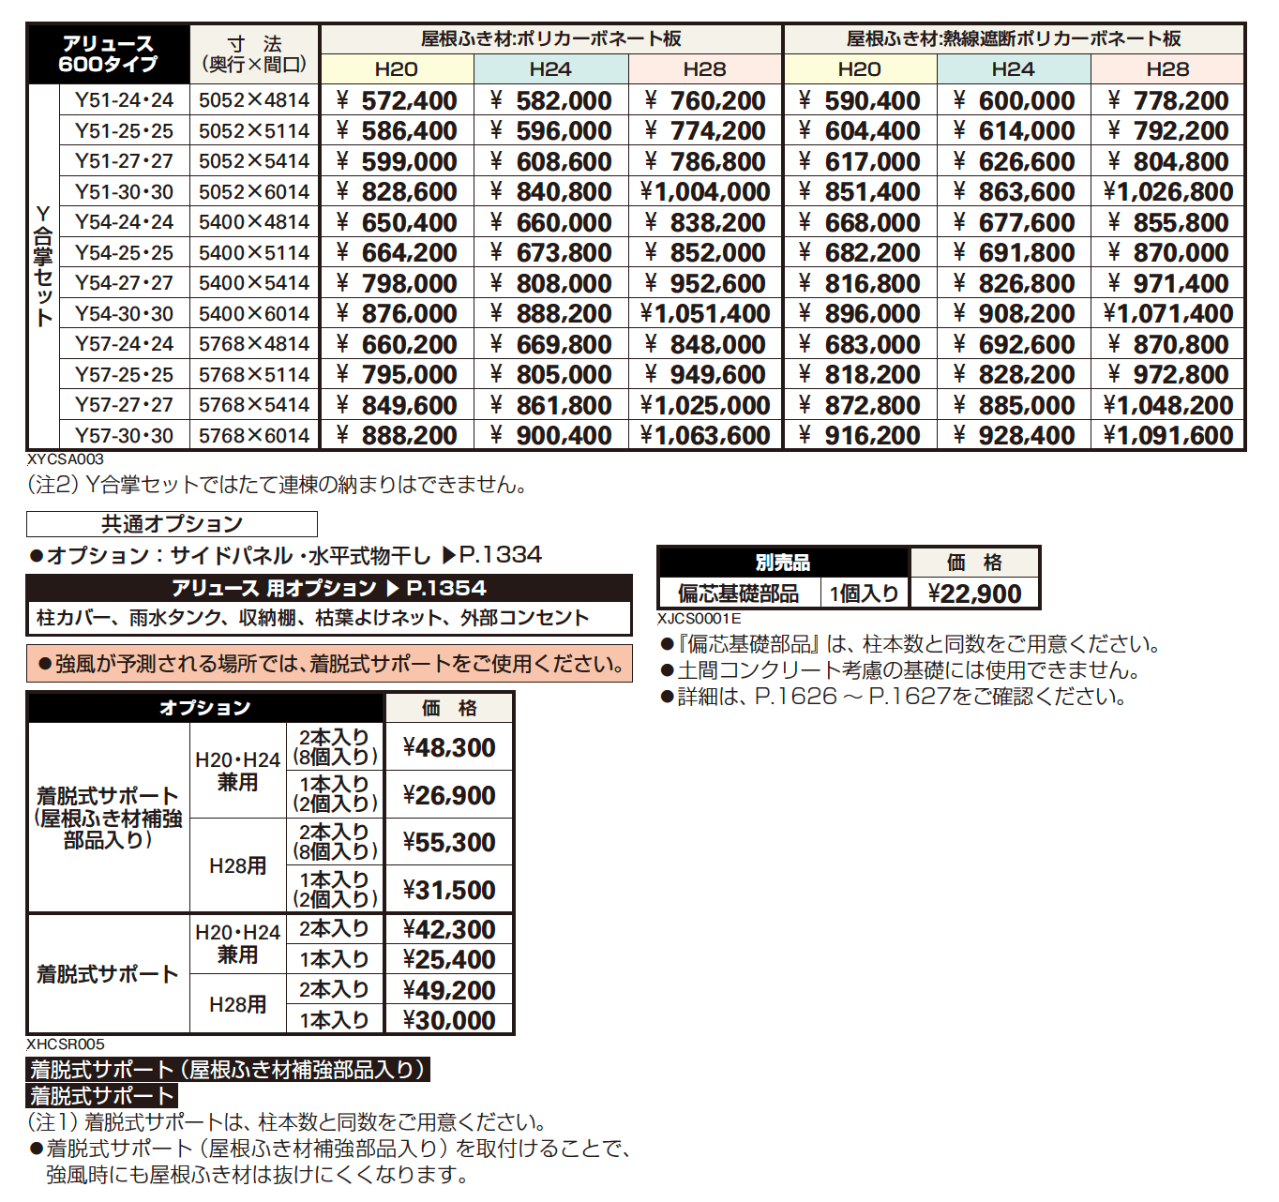The height and width of the screenshot is (1202, 1279).
Task: Click price ¥888,200
Action: coord(397,436)
